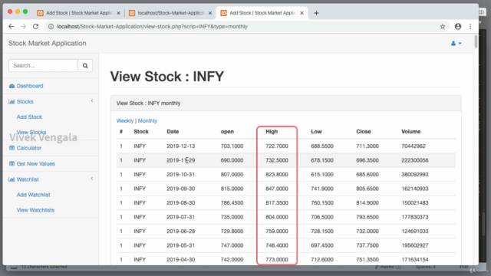491x276 pixels.
Task: Focus the sidebar Search input field
Action: (43, 66)
